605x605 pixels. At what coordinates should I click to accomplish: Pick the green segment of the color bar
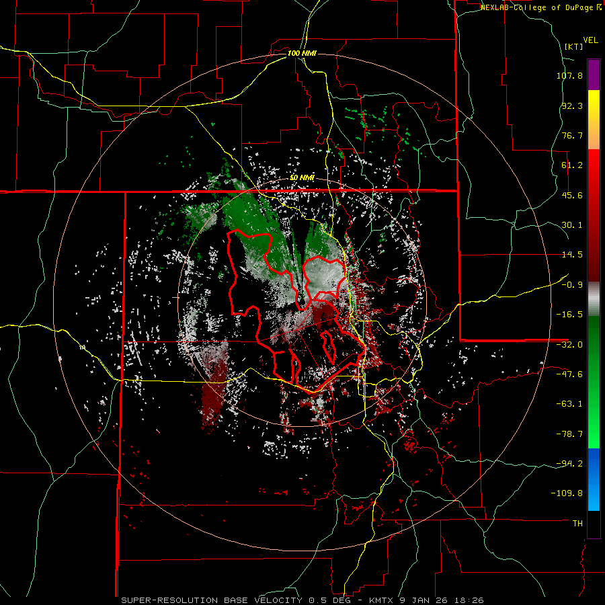coord(594,382)
